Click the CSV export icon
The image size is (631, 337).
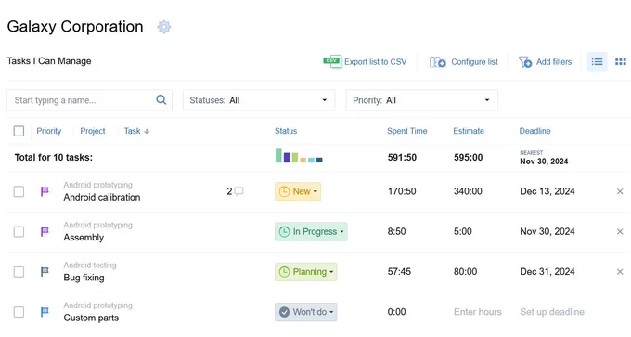click(332, 61)
